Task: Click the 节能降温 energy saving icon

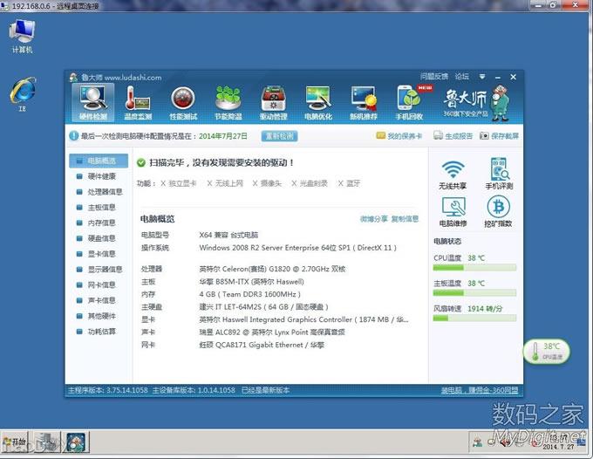Action: (228, 102)
